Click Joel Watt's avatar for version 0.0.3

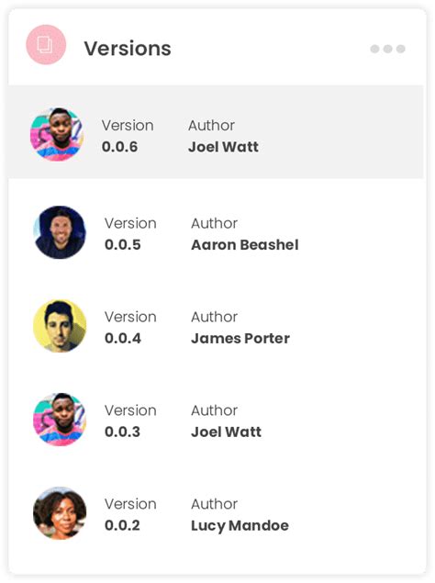tap(60, 420)
